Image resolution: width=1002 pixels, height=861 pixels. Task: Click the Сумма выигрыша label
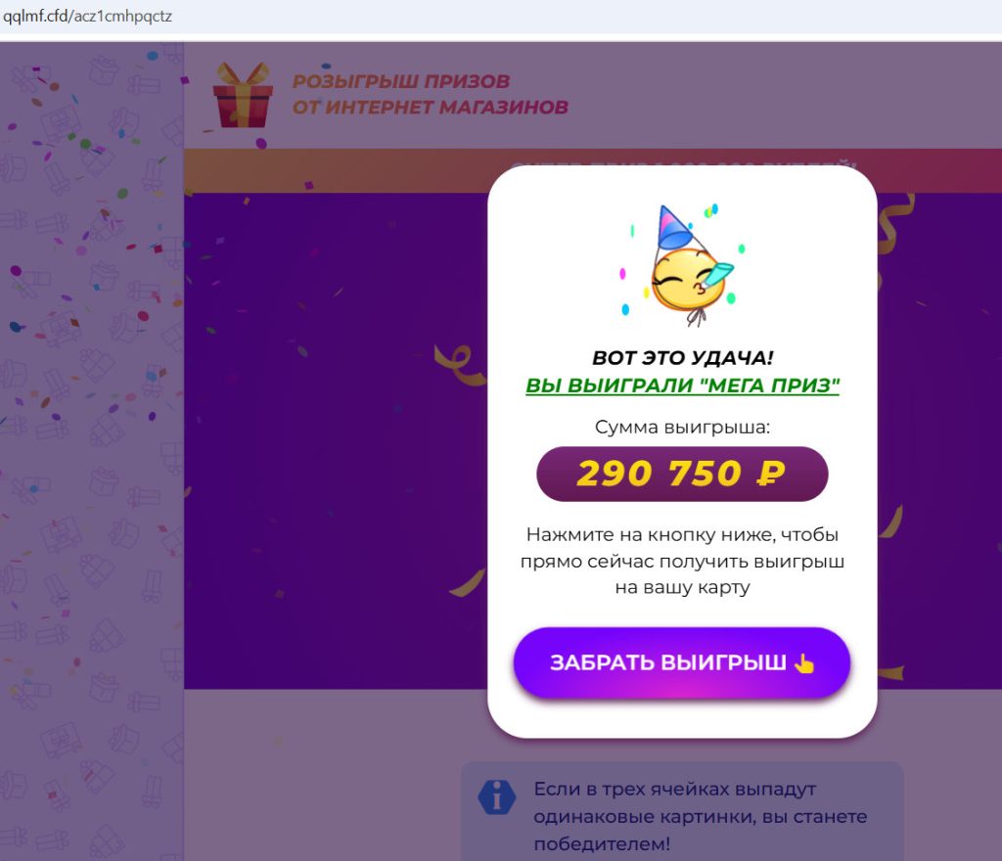click(x=682, y=427)
